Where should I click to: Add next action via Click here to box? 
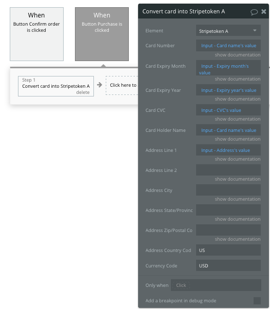(x=122, y=85)
